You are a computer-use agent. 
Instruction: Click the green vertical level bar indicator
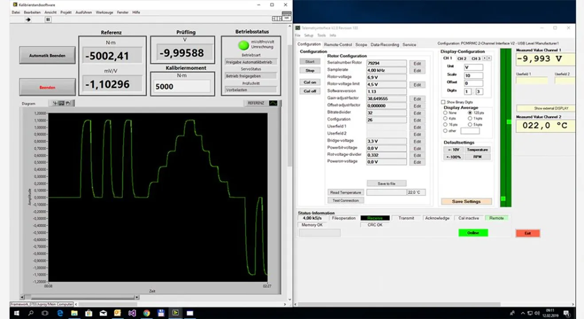tap(506, 128)
